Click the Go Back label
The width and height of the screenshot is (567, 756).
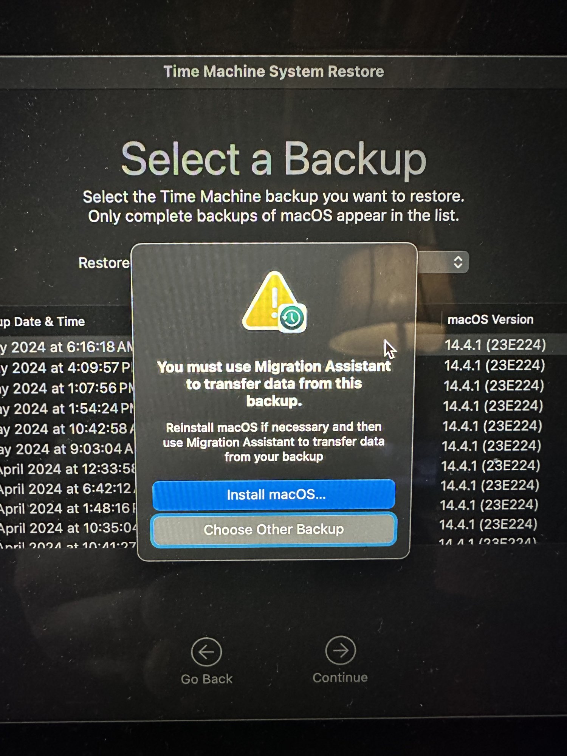pyautogui.click(x=206, y=679)
